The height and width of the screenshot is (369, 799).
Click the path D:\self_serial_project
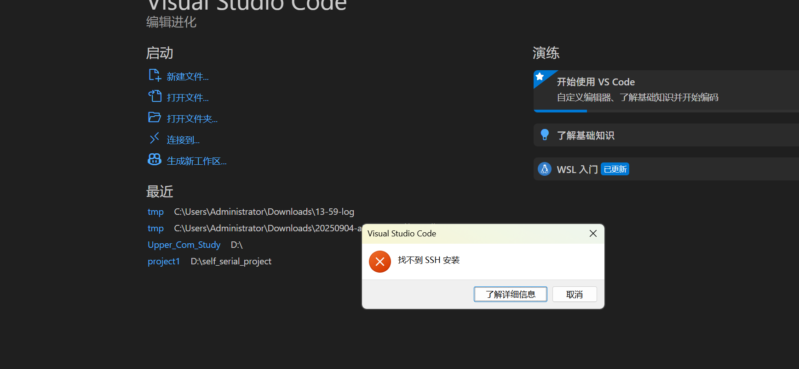[231, 261]
